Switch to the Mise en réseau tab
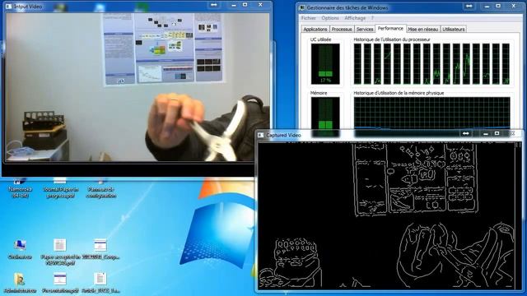This screenshot has width=527, height=296. click(x=422, y=30)
